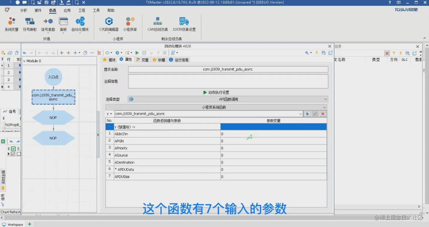This screenshot has width=429, height=227.
Task: Expand the blue plus dropdown arrow
Action: point(79,53)
